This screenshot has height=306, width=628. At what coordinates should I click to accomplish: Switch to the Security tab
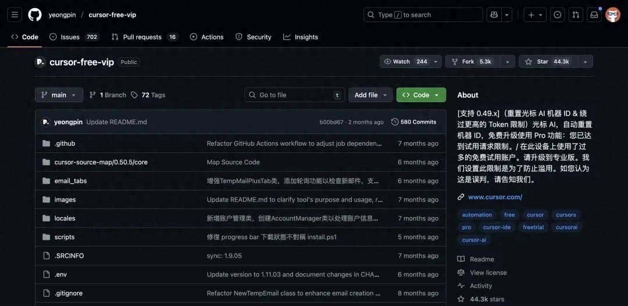click(x=254, y=37)
